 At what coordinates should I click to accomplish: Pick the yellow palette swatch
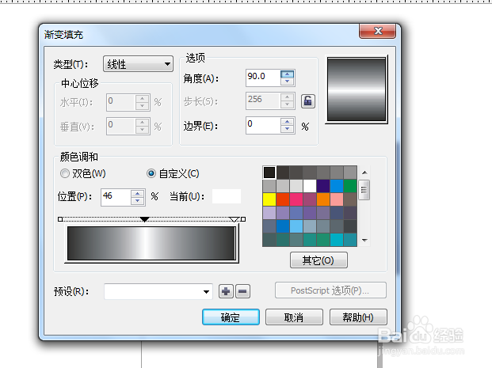pos(269,199)
